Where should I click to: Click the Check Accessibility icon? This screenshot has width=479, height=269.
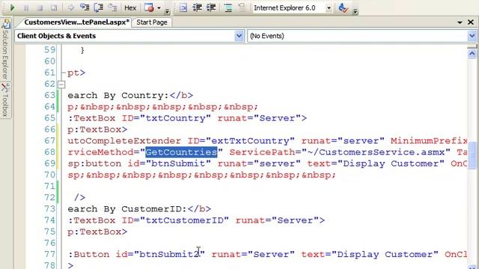343,8
